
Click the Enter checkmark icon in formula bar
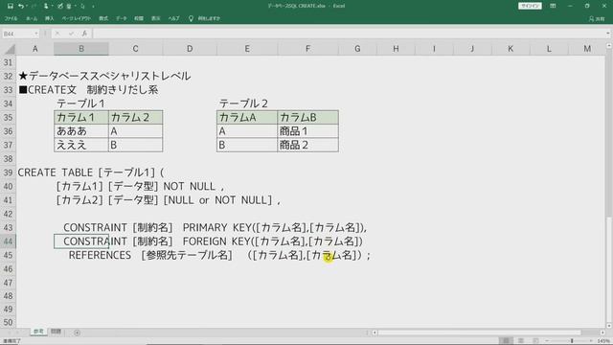tap(71, 34)
